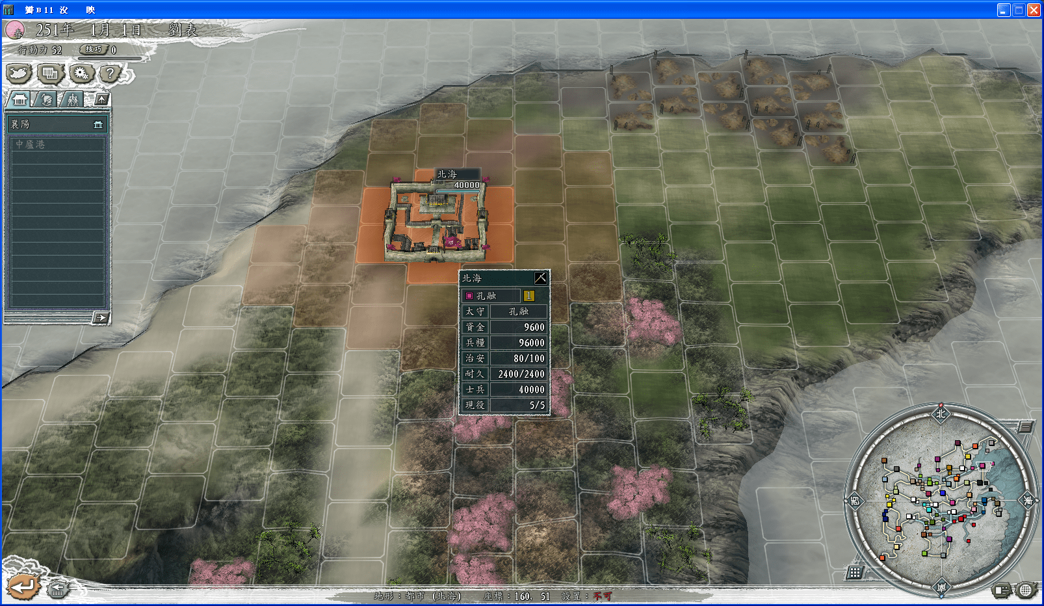Click the 資金 gold value 9600
1044x606 pixels.
518,327
